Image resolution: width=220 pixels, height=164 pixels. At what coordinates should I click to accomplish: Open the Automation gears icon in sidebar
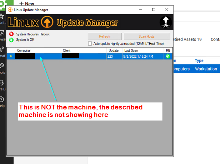(2, 49)
